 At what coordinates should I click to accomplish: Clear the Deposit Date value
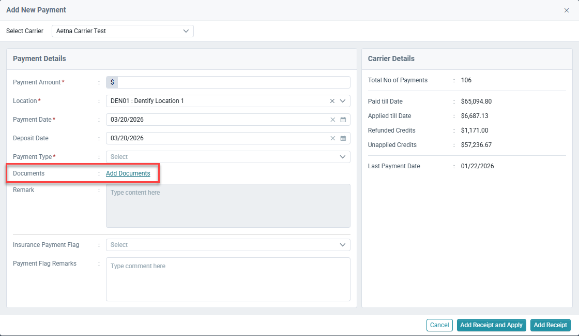[332, 138]
